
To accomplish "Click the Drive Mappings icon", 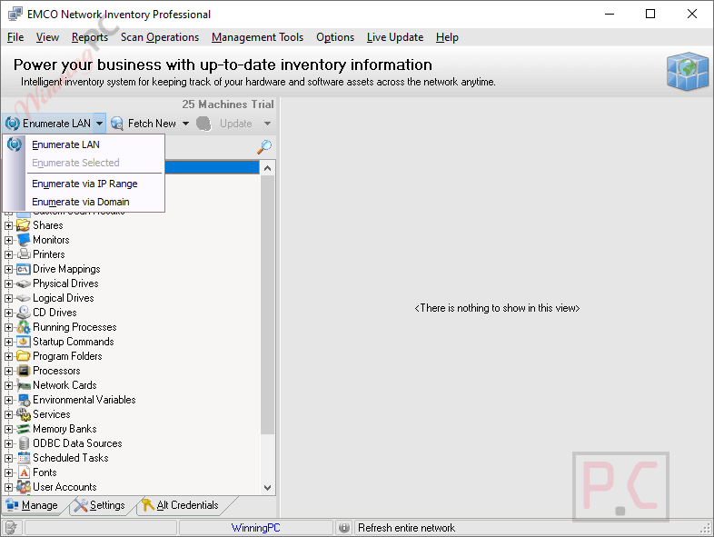I will [24, 269].
